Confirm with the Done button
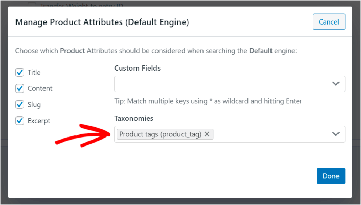This screenshot has width=361, height=205. [331, 176]
